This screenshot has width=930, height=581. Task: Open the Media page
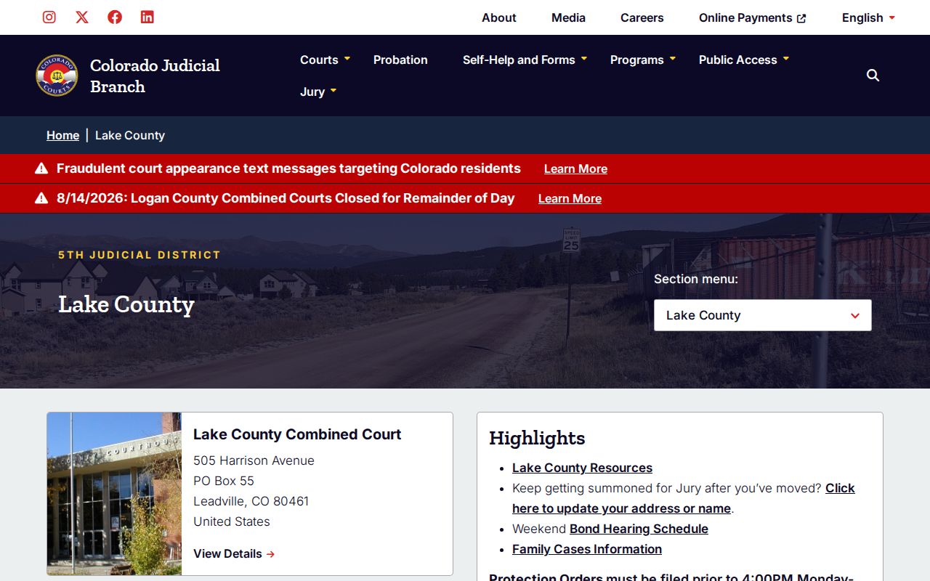click(568, 17)
